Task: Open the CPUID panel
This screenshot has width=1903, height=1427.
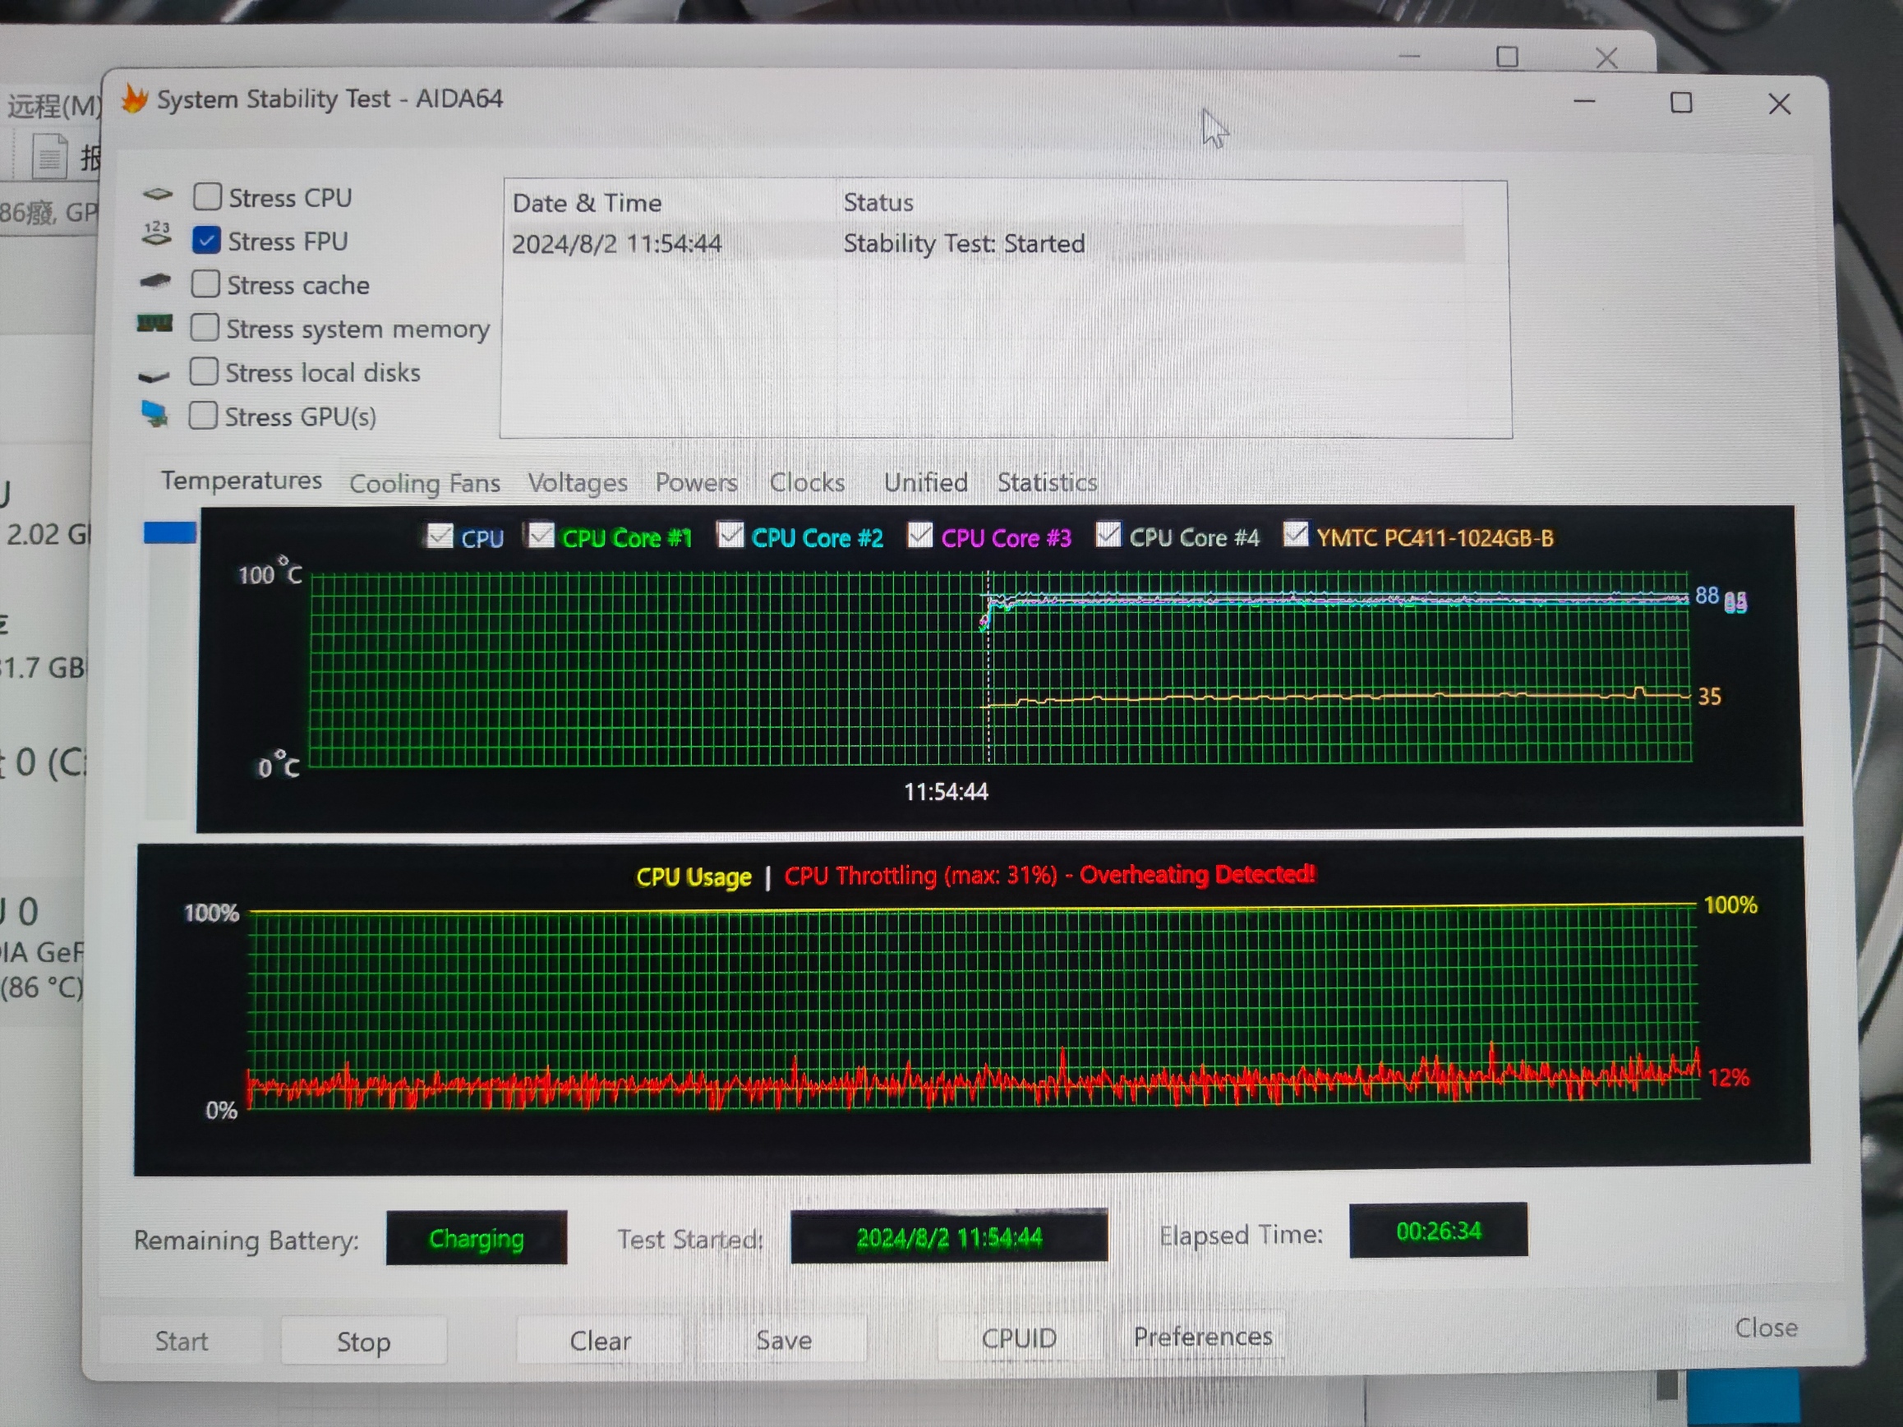Action: 1020,1337
